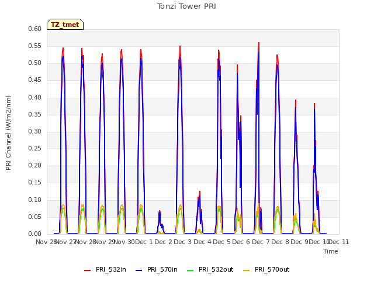Click the 0.00 y-axis tick label

[x=35, y=234]
